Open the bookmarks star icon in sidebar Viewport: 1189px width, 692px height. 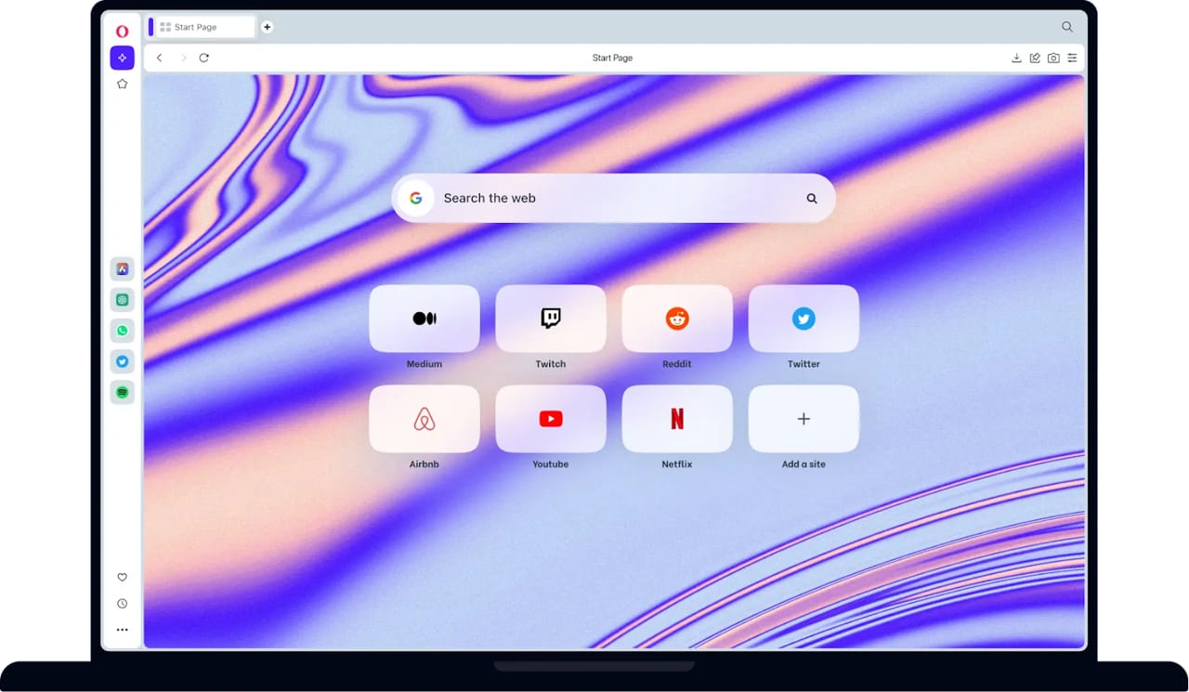pyautogui.click(x=122, y=84)
